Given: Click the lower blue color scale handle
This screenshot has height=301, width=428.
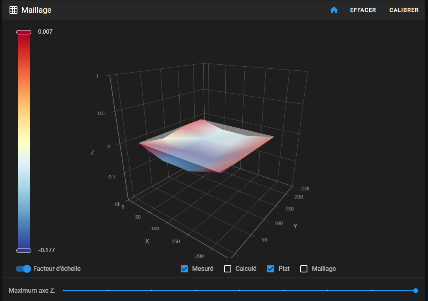Looking at the screenshot, I should click(24, 251).
